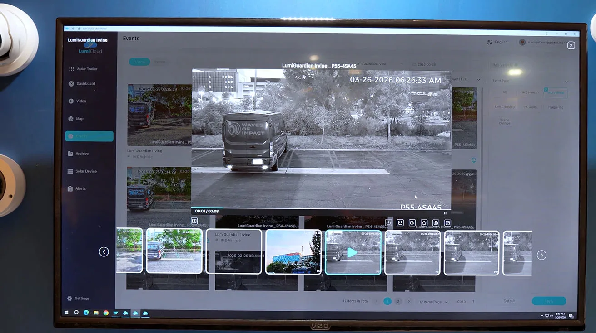Show previous thumbnails with left arrow
596x333 pixels.
coord(104,252)
